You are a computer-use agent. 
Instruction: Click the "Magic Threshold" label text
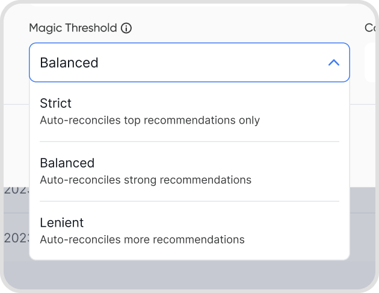click(73, 28)
